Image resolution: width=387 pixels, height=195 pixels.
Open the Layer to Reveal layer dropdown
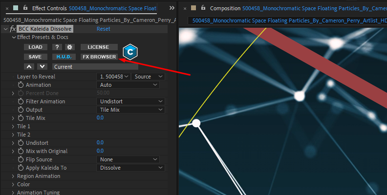pos(114,77)
